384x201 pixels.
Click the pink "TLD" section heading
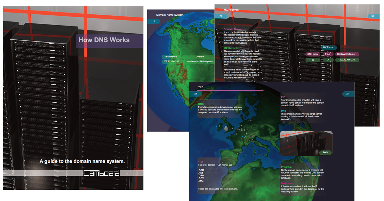coord(201,162)
